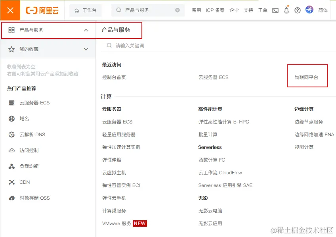Open the user avatar menu
The width and height of the screenshot is (336, 237).
click(x=309, y=10)
